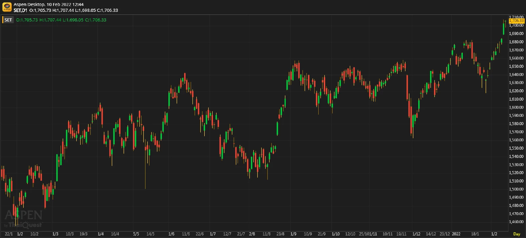
Task: Click the 1/6 date on the time axis
Action: (x=171, y=234)
